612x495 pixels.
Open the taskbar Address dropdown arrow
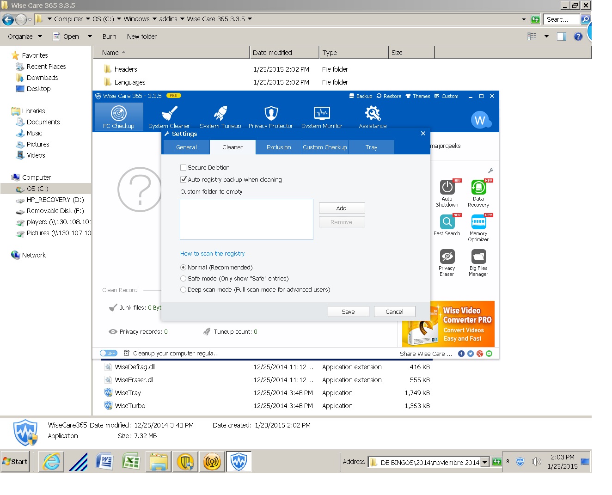(x=484, y=462)
